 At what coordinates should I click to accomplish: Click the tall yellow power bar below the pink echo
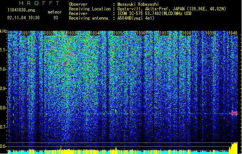tap(234, 148)
